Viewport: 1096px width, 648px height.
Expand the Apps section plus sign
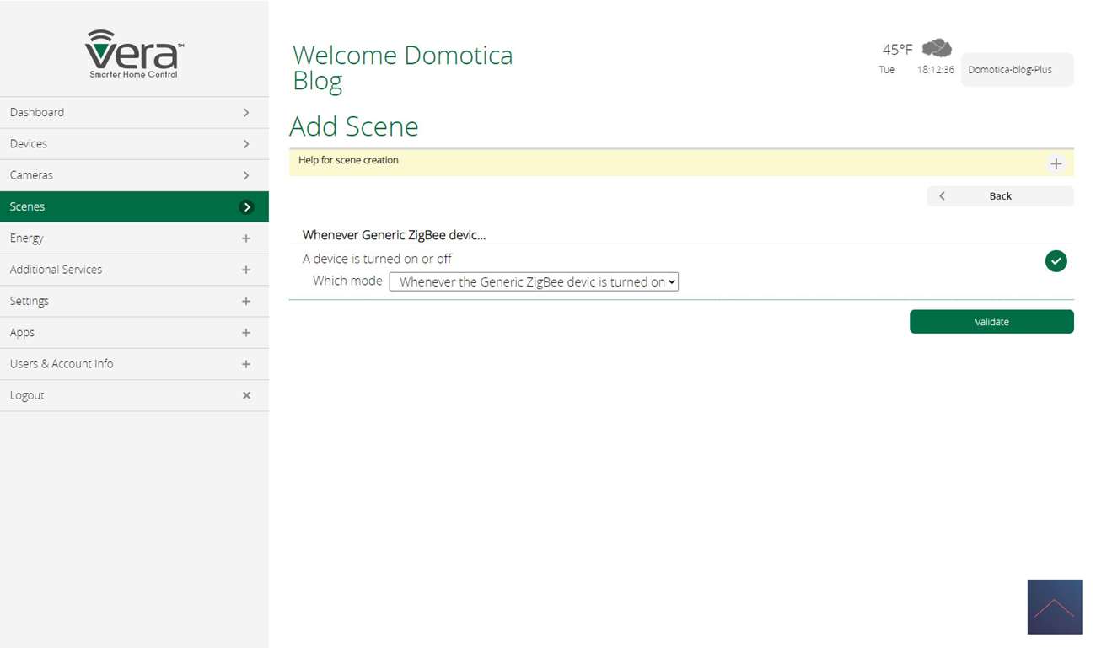point(246,333)
